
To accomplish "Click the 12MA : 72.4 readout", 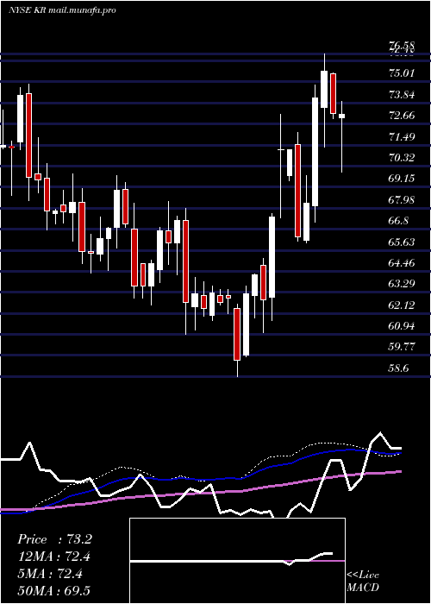I will tap(54, 557).
